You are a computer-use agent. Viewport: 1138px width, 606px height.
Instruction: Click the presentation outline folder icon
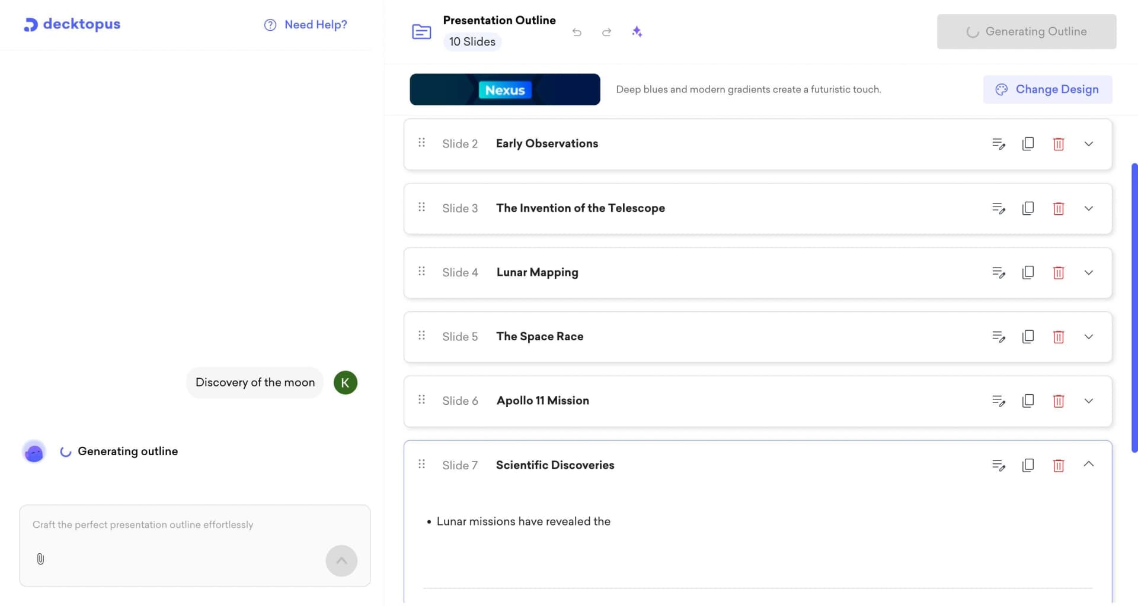pyautogui.click(x=421, y=31)
